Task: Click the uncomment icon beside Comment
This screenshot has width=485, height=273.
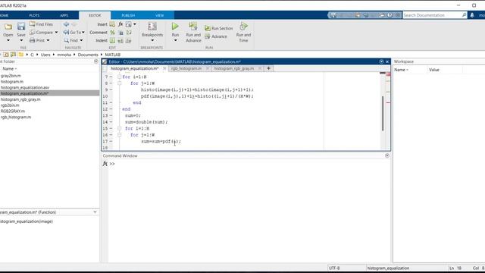Action: point(121,32)
